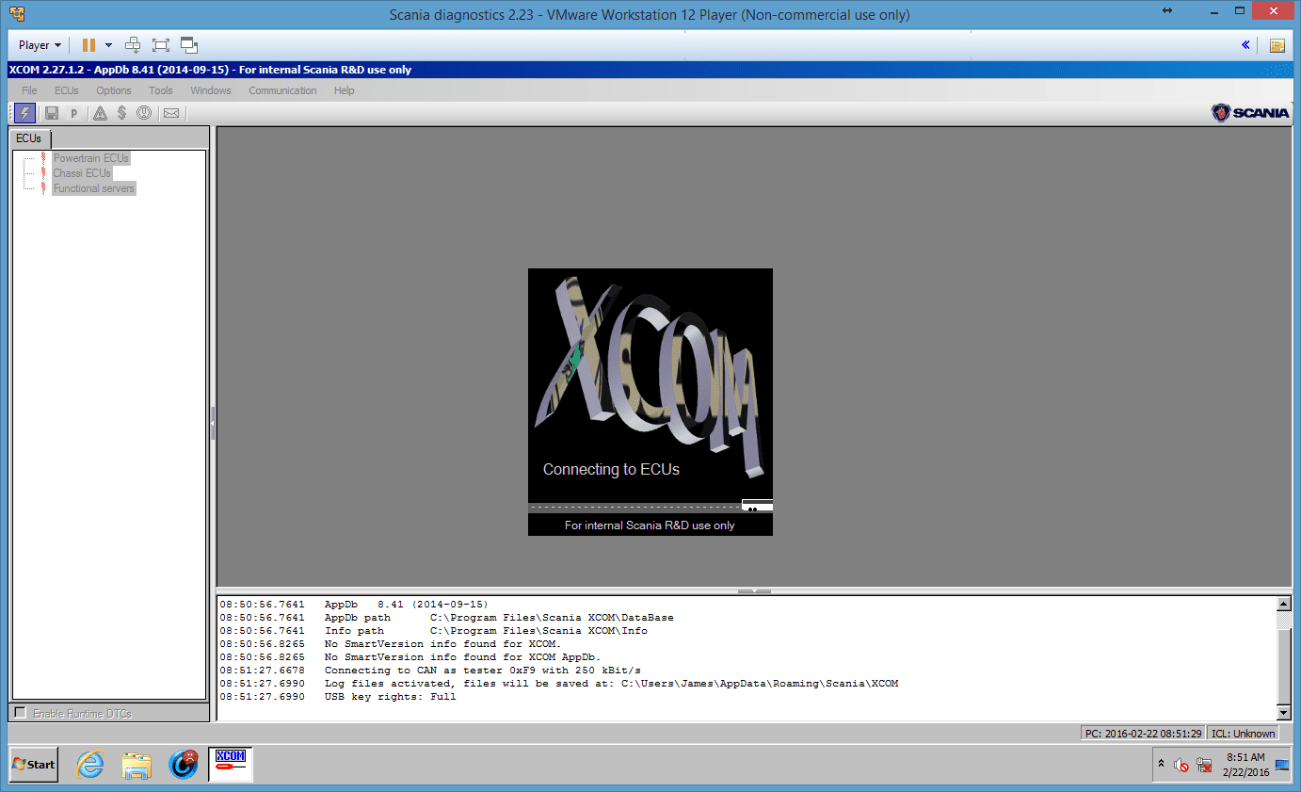
Task: Click the 'P' toolbar icon
Action: 74,113
